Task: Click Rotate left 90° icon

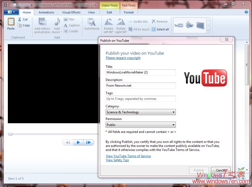Action: click(109, 22)
